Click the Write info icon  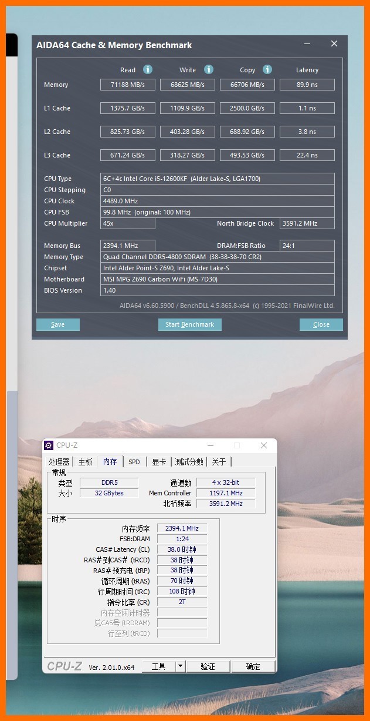point(209,69)
